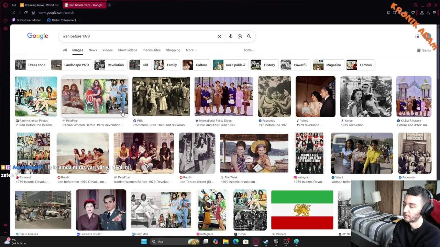Open a new browser tab with plus button
Image resolution: width=440 pixels, height=247 pixels.
[x=109, y=5]
